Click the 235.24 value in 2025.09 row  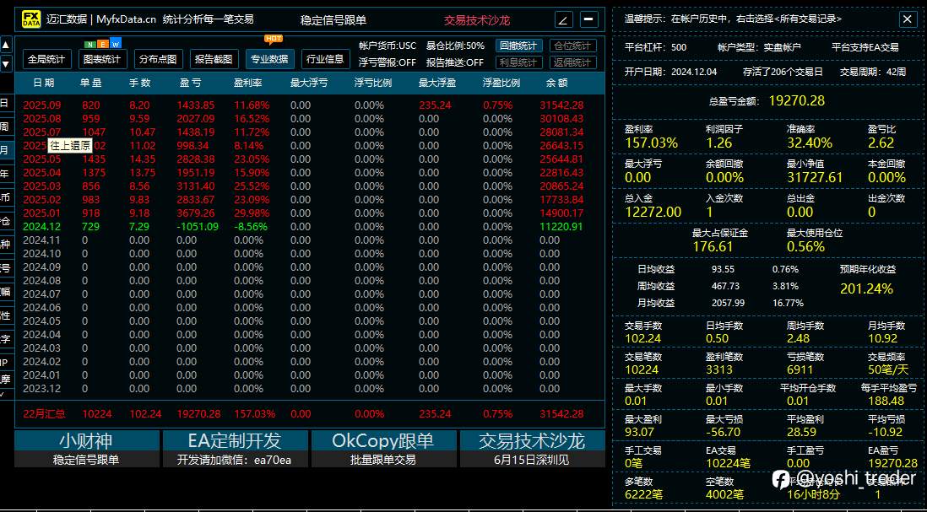pyautogui.click(x=435, y=105)
